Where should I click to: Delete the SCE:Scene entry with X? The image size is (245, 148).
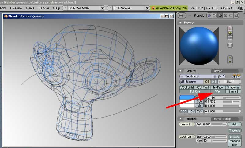point(147,8)
